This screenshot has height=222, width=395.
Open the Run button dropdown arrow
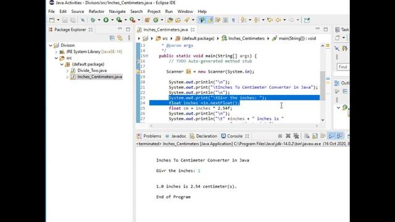point(112,20)
